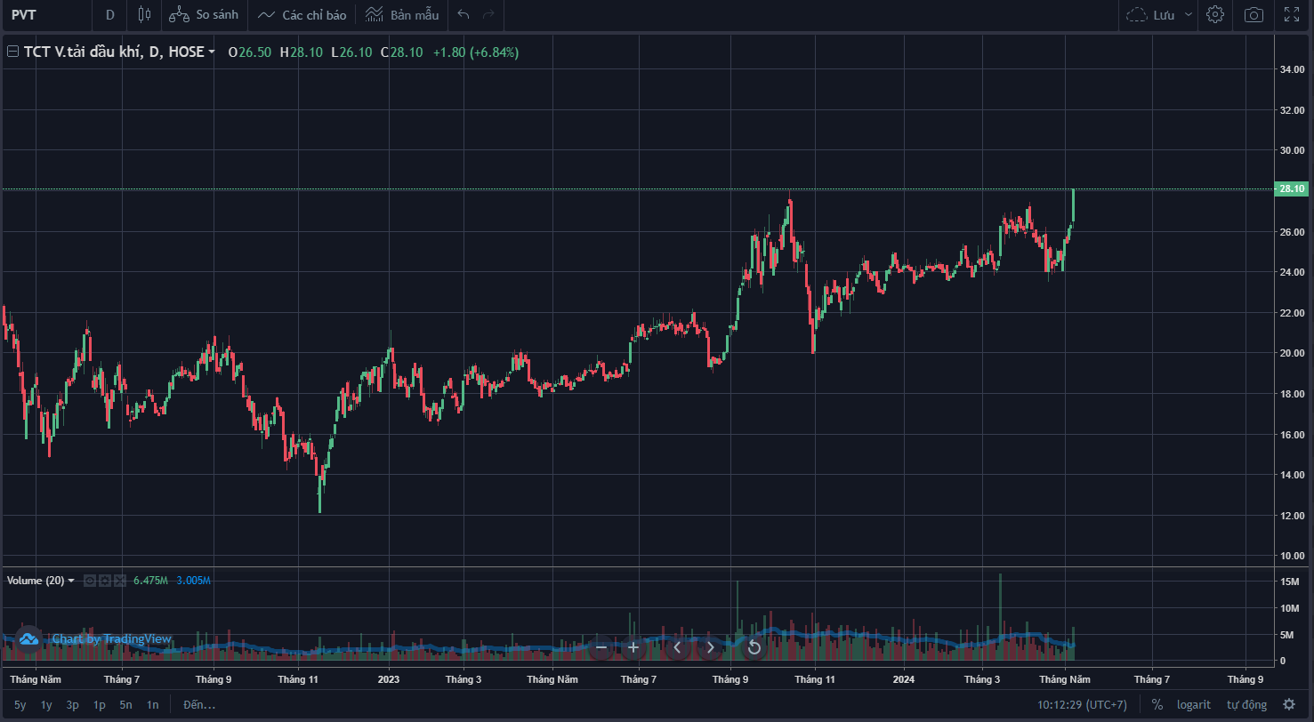The height and width of the screenshot is (722, 1314).
Task: Open Bản mẫu indicator templates
Action: tap(402, 15)
